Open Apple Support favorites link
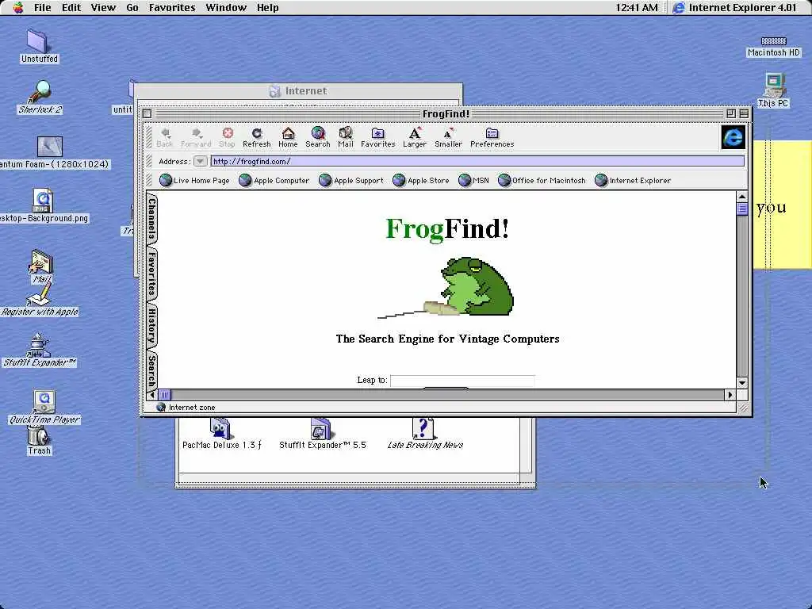 point(351,180)
